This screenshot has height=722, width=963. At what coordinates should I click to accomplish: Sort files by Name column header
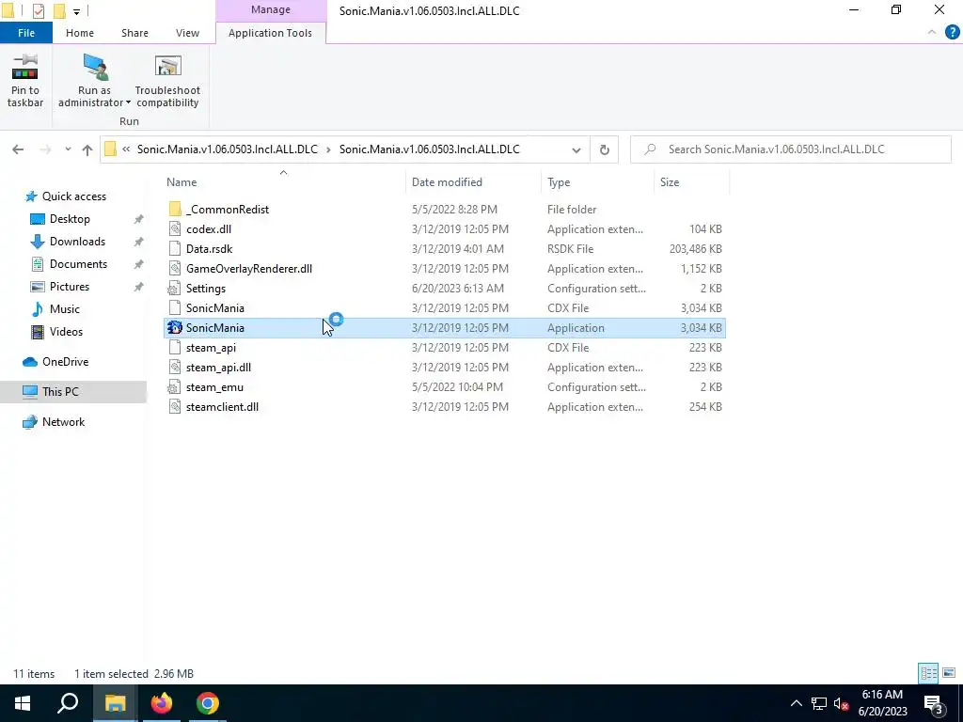click(182, 182)
